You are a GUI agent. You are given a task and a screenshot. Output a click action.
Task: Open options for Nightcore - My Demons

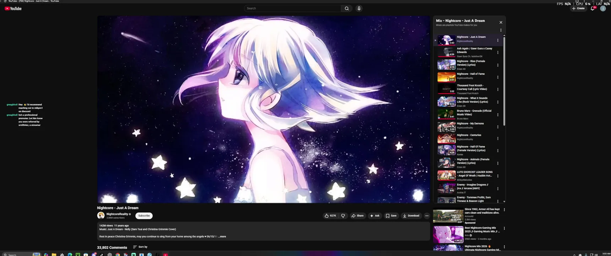tap(498, 127)
